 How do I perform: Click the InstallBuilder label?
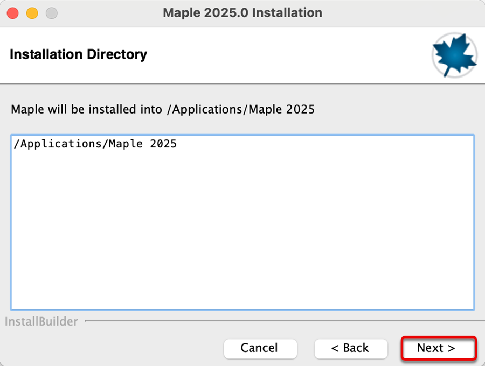click(41, 321)
